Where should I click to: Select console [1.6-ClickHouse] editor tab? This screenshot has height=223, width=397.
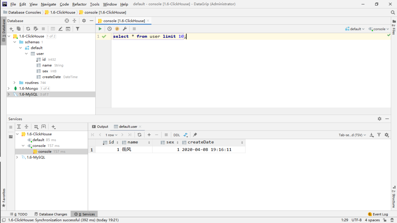point(124,21)
